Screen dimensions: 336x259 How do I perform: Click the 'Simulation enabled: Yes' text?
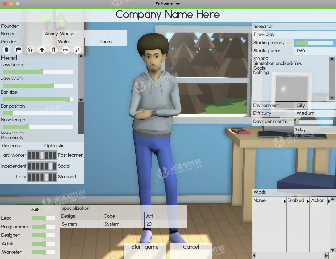click(x=277, y=63)
